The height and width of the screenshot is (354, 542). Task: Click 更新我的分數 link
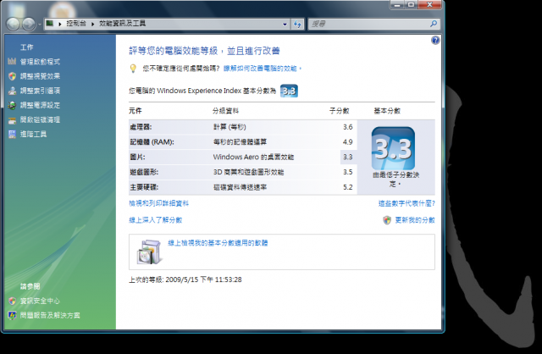(415, 220)
